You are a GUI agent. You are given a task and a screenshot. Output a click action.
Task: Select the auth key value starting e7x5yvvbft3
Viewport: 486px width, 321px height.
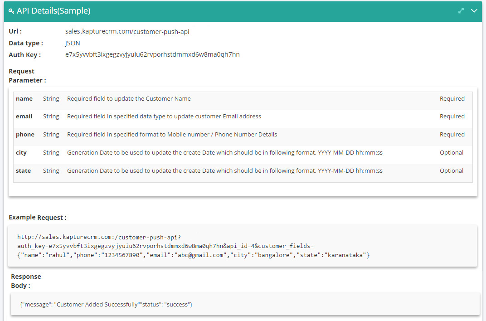click(x=152, y=54)
